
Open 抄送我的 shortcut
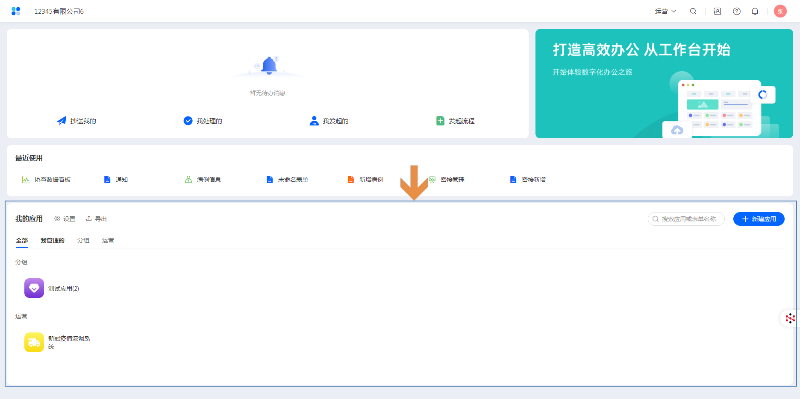pos(77,121)
